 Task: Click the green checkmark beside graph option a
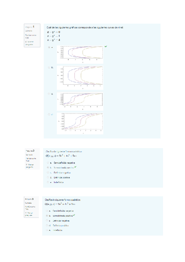(x=106, y=46)
